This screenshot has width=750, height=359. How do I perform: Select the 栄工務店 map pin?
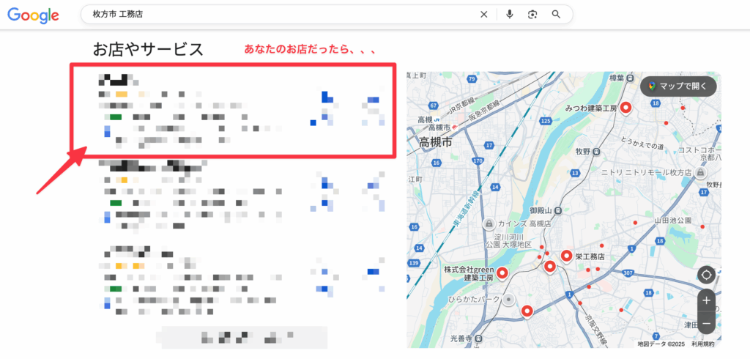(x=566, y=256)
